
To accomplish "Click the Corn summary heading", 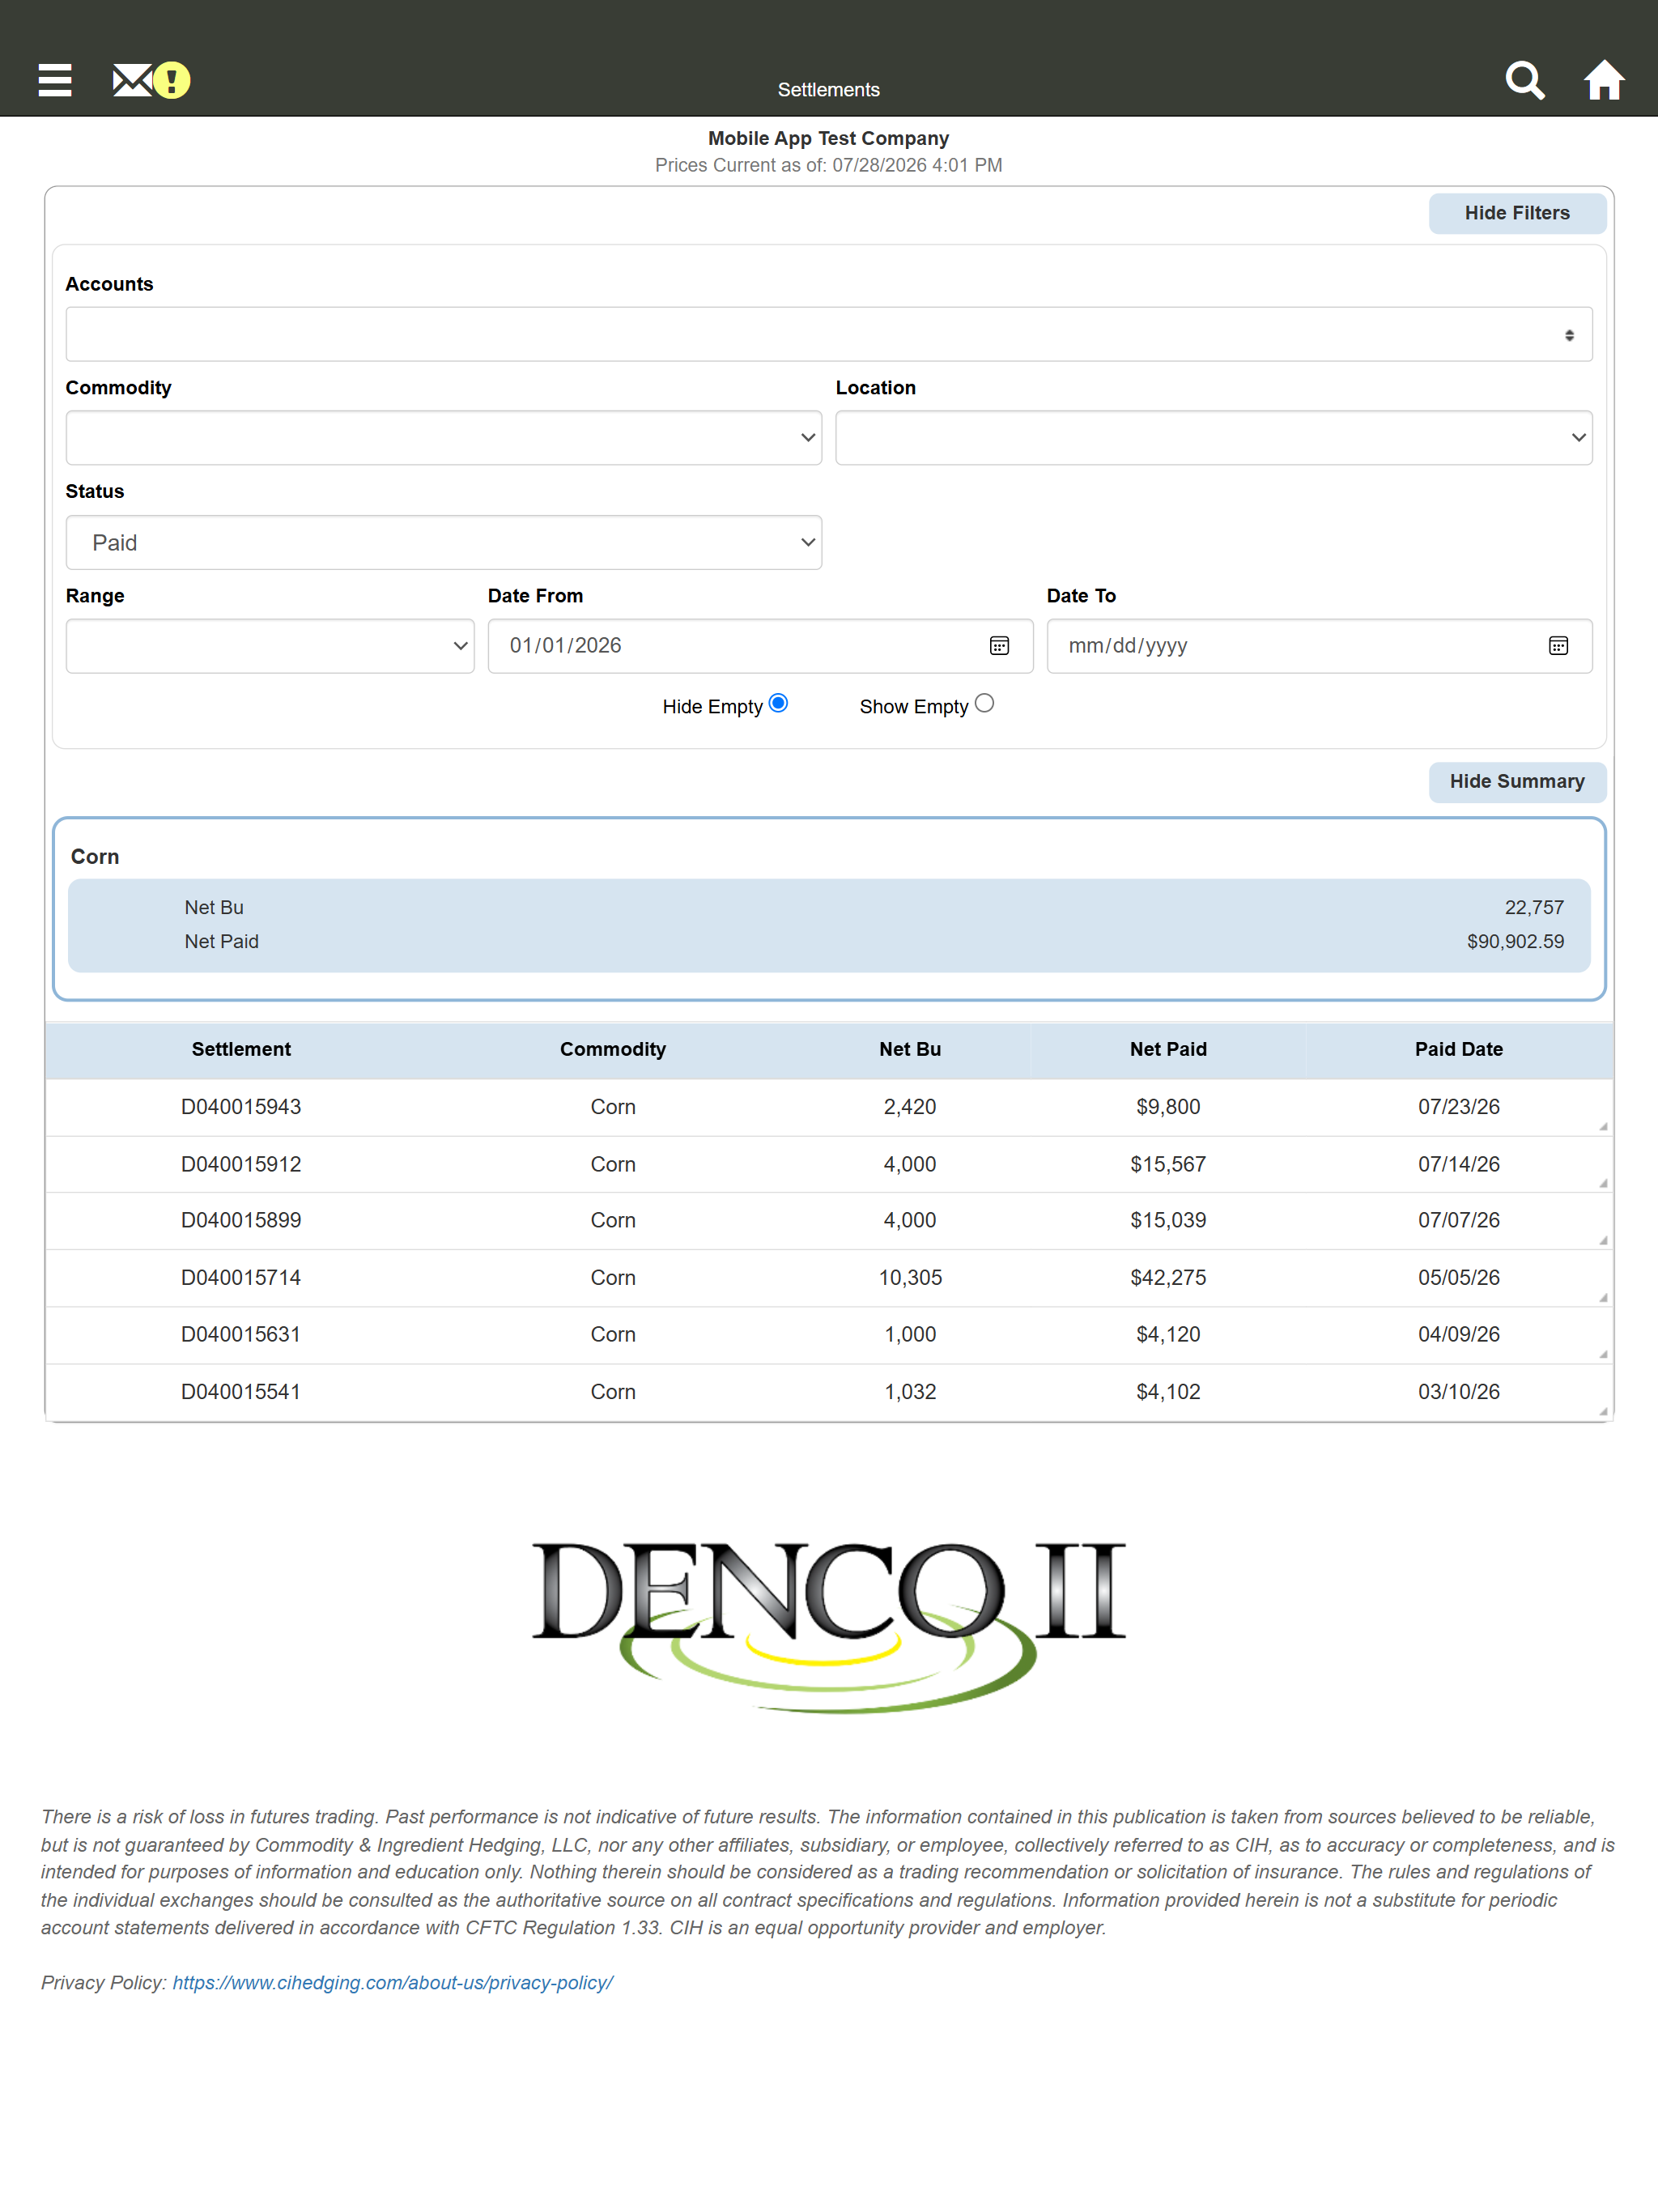I will click(95, 857).
